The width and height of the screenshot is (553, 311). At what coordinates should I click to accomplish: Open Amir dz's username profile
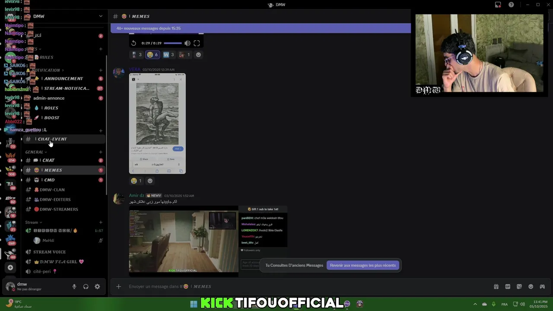(x=136, y=196)
